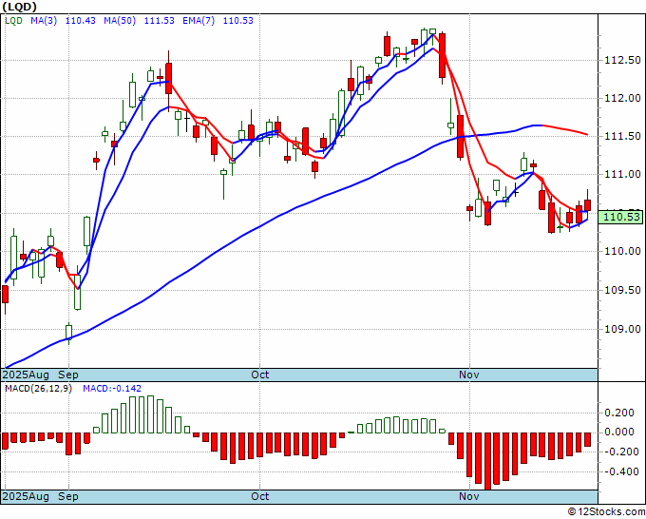Click the EMA(7) value 110.53
This screenshot has width=646, height=519.
[238, 21]
